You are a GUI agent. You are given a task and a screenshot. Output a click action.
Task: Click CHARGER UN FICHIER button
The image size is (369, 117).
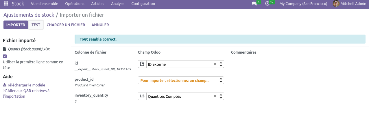pyautogui.click(x=66, y=25)
